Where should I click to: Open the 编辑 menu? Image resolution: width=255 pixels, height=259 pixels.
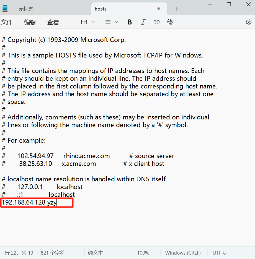[30, 22]
